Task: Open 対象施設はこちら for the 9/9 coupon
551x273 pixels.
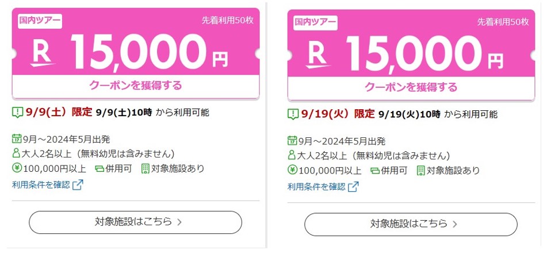Action: pos(135,222)
